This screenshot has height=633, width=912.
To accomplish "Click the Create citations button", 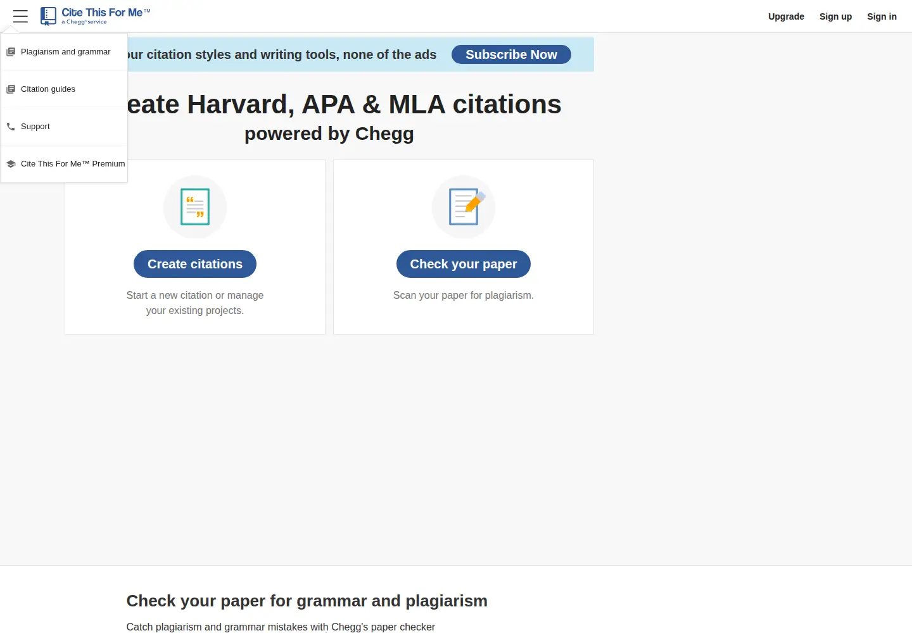I will (195, 264).
